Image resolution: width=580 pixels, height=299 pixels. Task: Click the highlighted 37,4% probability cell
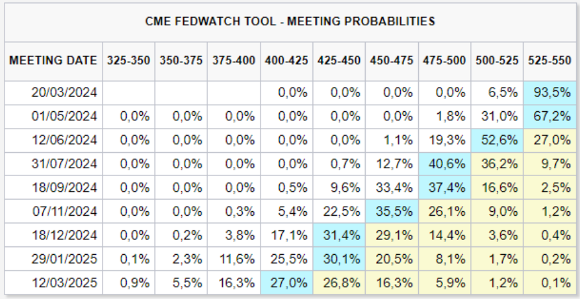point(444,188)
